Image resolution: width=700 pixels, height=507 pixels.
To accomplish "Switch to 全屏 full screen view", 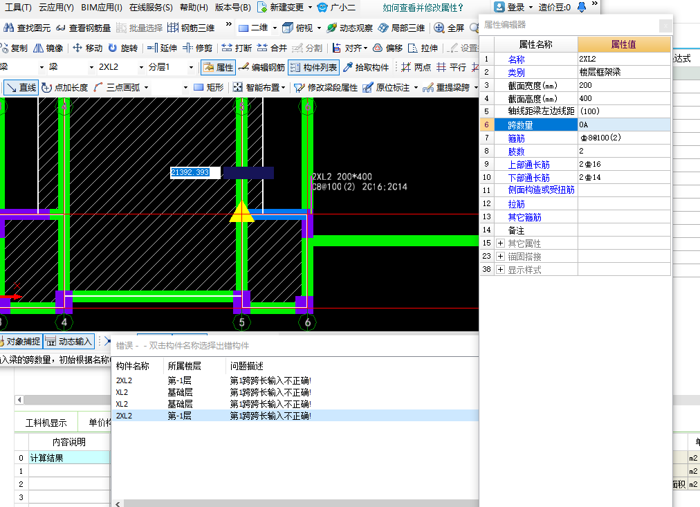I will [449, 28].
